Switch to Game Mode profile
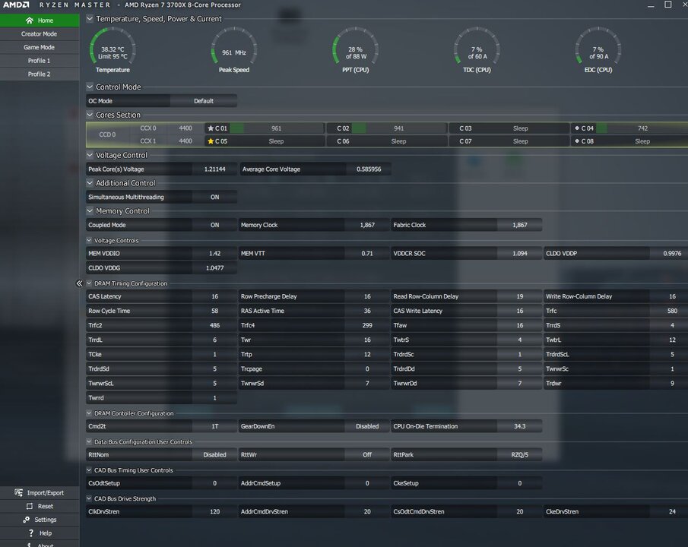688x547 pixels. [39, 47]
